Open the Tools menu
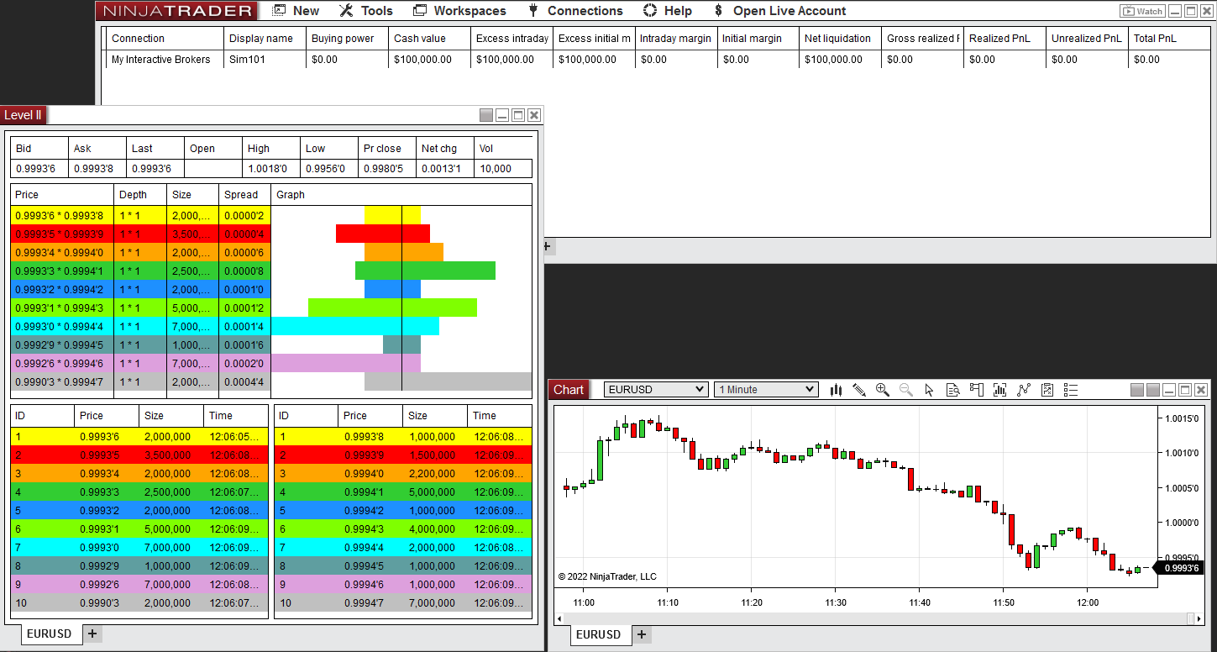This screenshot has height=652, width=1217. tap(366, 11)
